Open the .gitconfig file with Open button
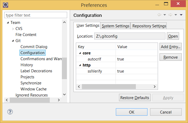 (x=173, y=36)
